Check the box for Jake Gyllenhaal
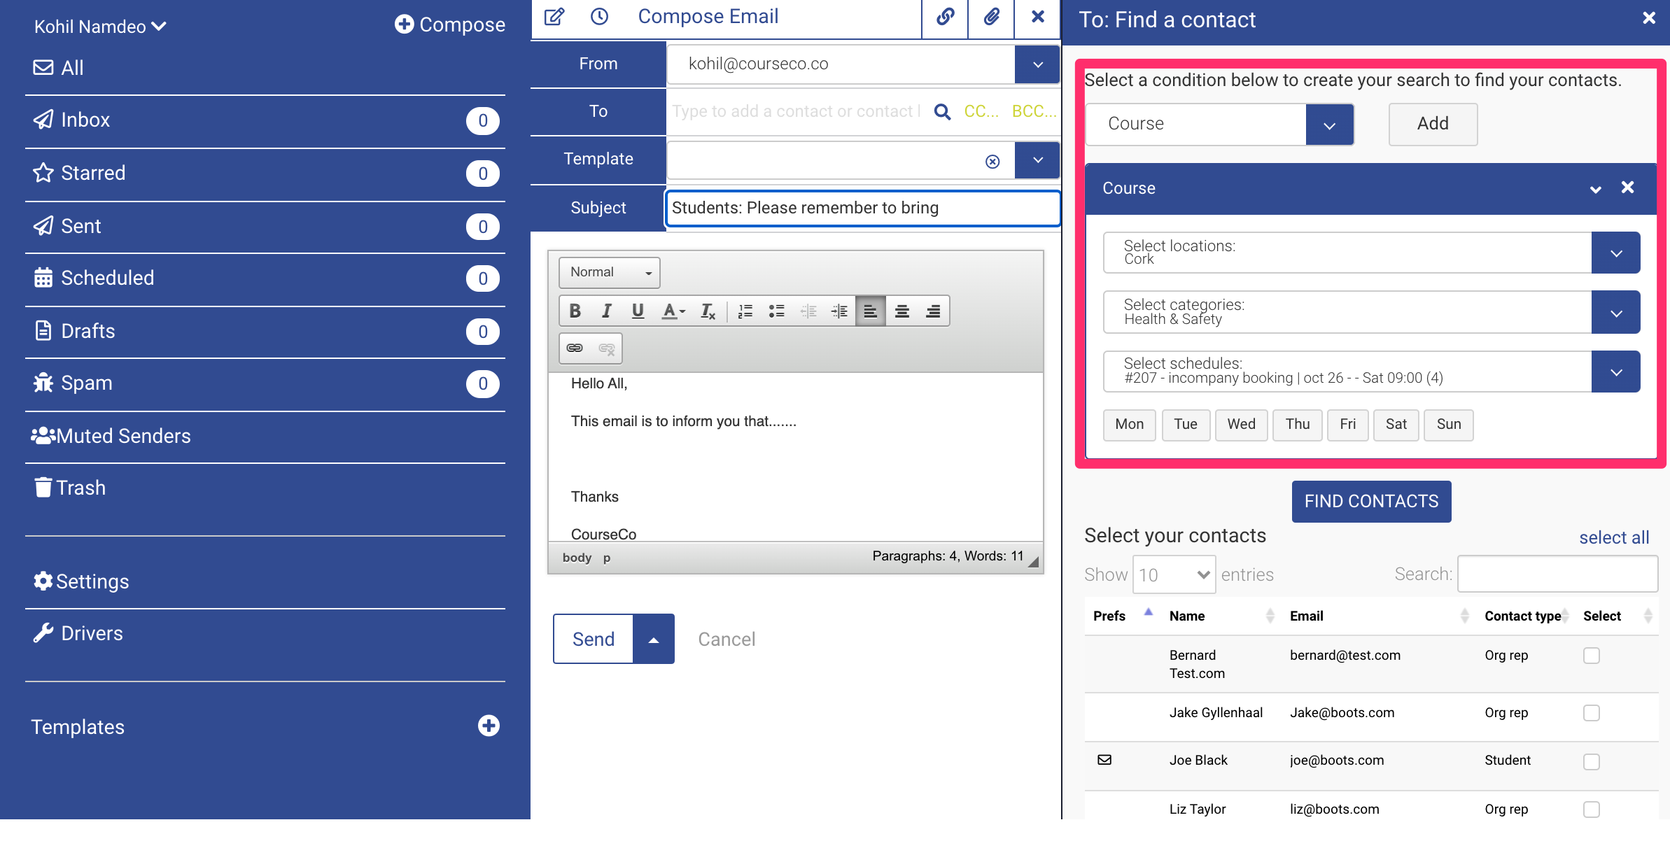1670x848 pixels. tap(1591, 713)
